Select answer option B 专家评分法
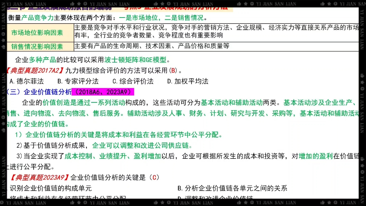366x206 pixels. (75, 81)
